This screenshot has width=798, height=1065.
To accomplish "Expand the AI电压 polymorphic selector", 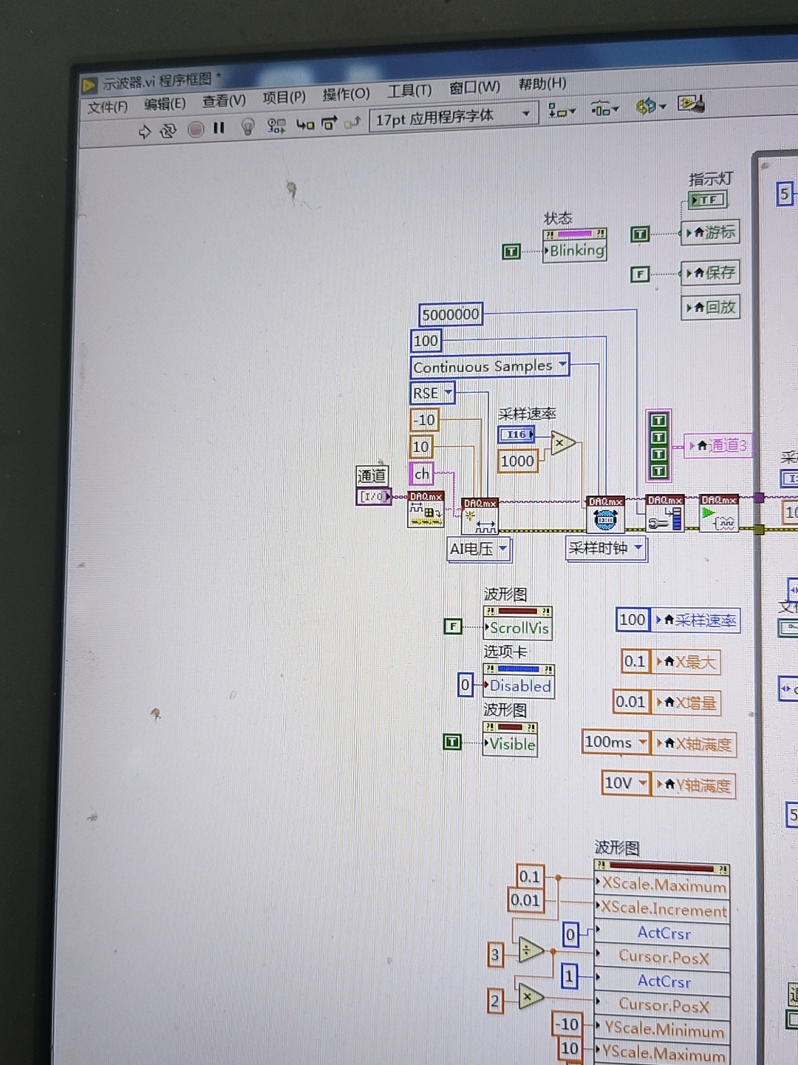I will click(480, 549).
